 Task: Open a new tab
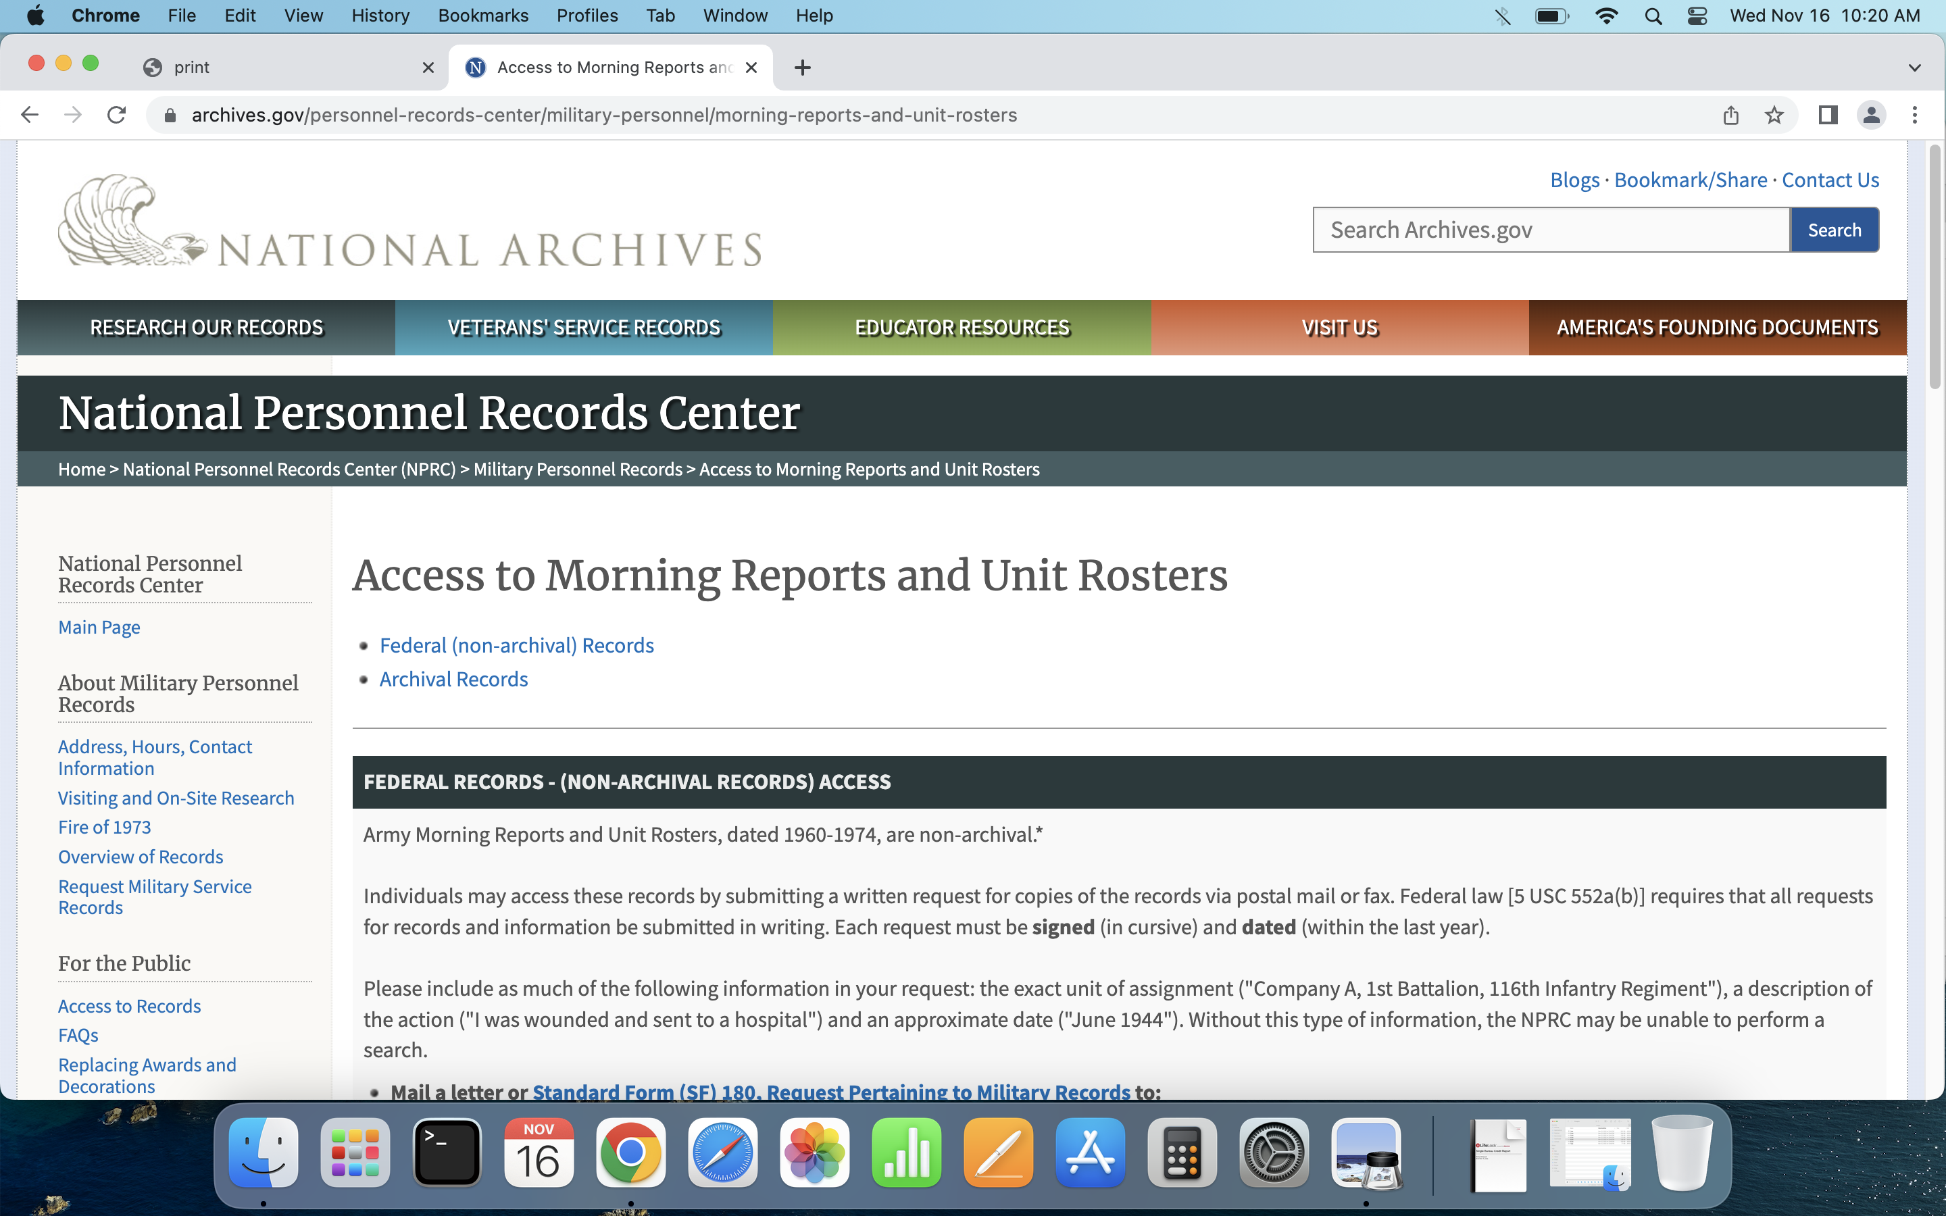[x=802, y=68]
